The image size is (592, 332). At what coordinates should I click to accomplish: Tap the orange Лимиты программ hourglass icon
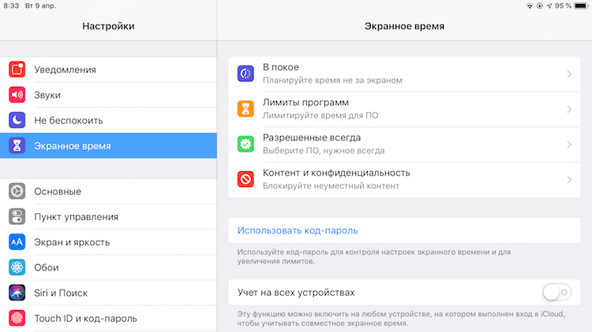pyautogui.click(x=245, y=109)
